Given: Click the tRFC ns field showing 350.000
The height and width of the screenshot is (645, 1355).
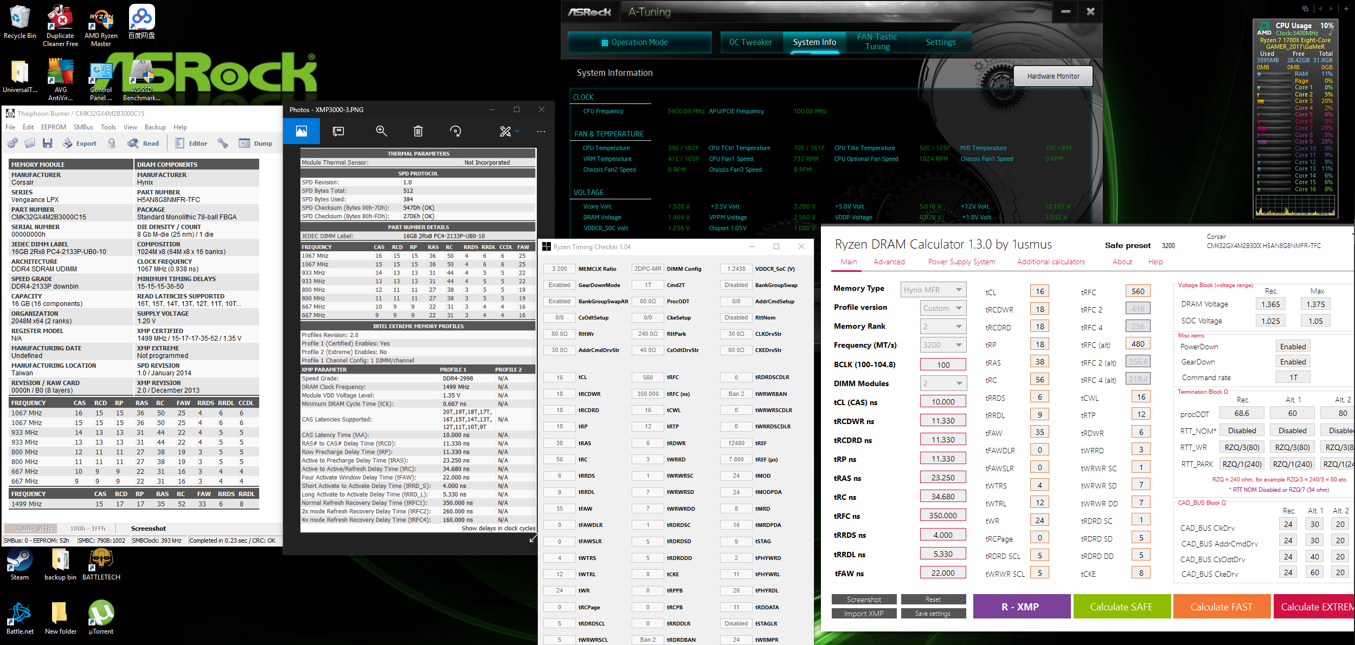Looking at the screenshot, I should point(943,516).
